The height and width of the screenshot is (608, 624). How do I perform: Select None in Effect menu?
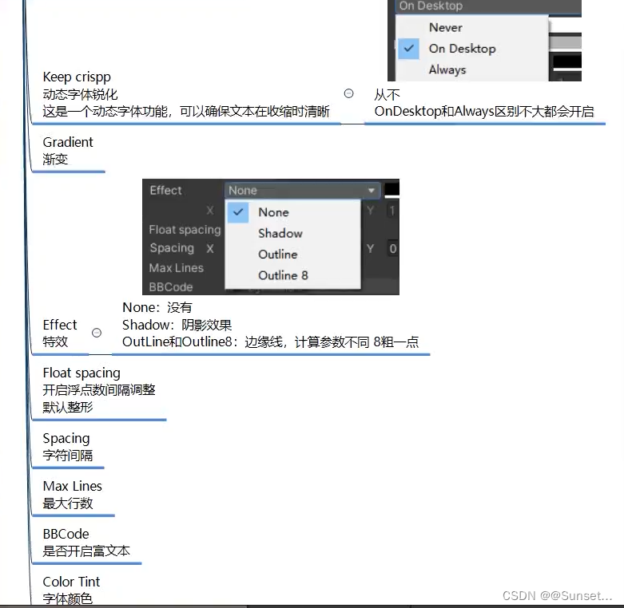click(273, 212)
